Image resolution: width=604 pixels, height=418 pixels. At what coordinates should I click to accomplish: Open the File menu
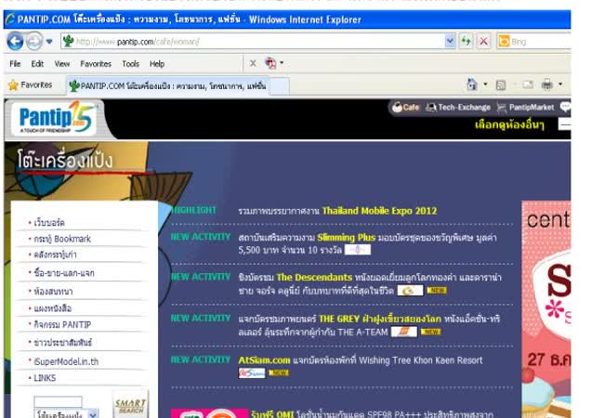point(15,64)
